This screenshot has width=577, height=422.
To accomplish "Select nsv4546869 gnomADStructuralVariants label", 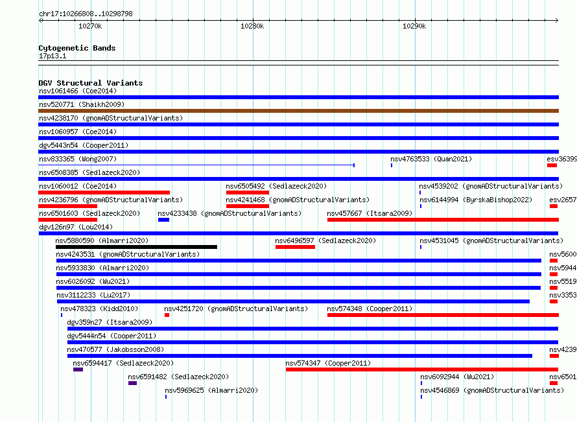I will point(492,390).
